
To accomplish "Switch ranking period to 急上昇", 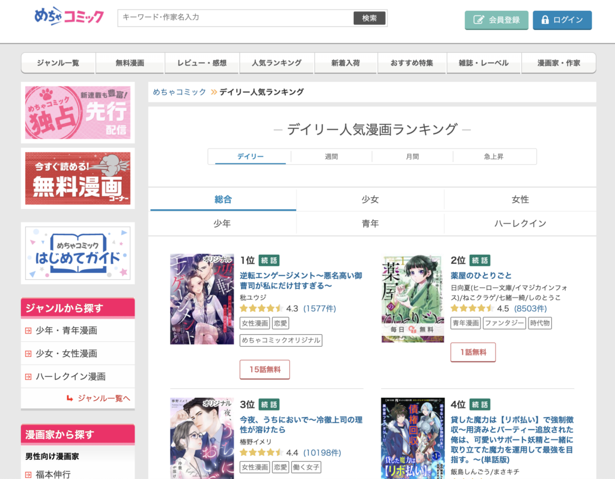I will [x=494, y=157].
